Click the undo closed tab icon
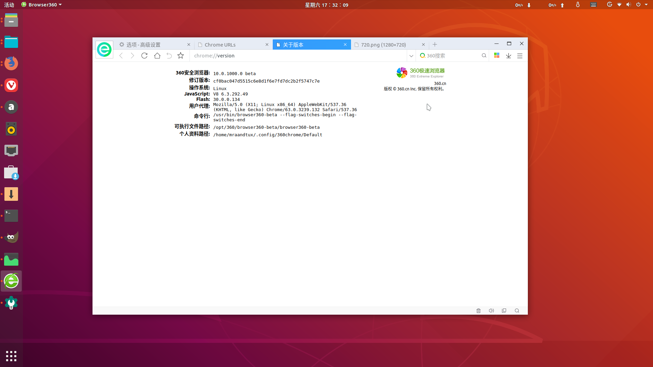The image size is (653, 367). [x=169, y=56]
